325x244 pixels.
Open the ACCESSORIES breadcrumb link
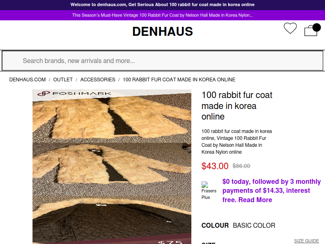[97, 80]
